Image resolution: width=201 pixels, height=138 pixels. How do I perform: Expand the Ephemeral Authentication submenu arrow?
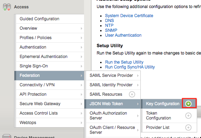[x=82, y=57]
